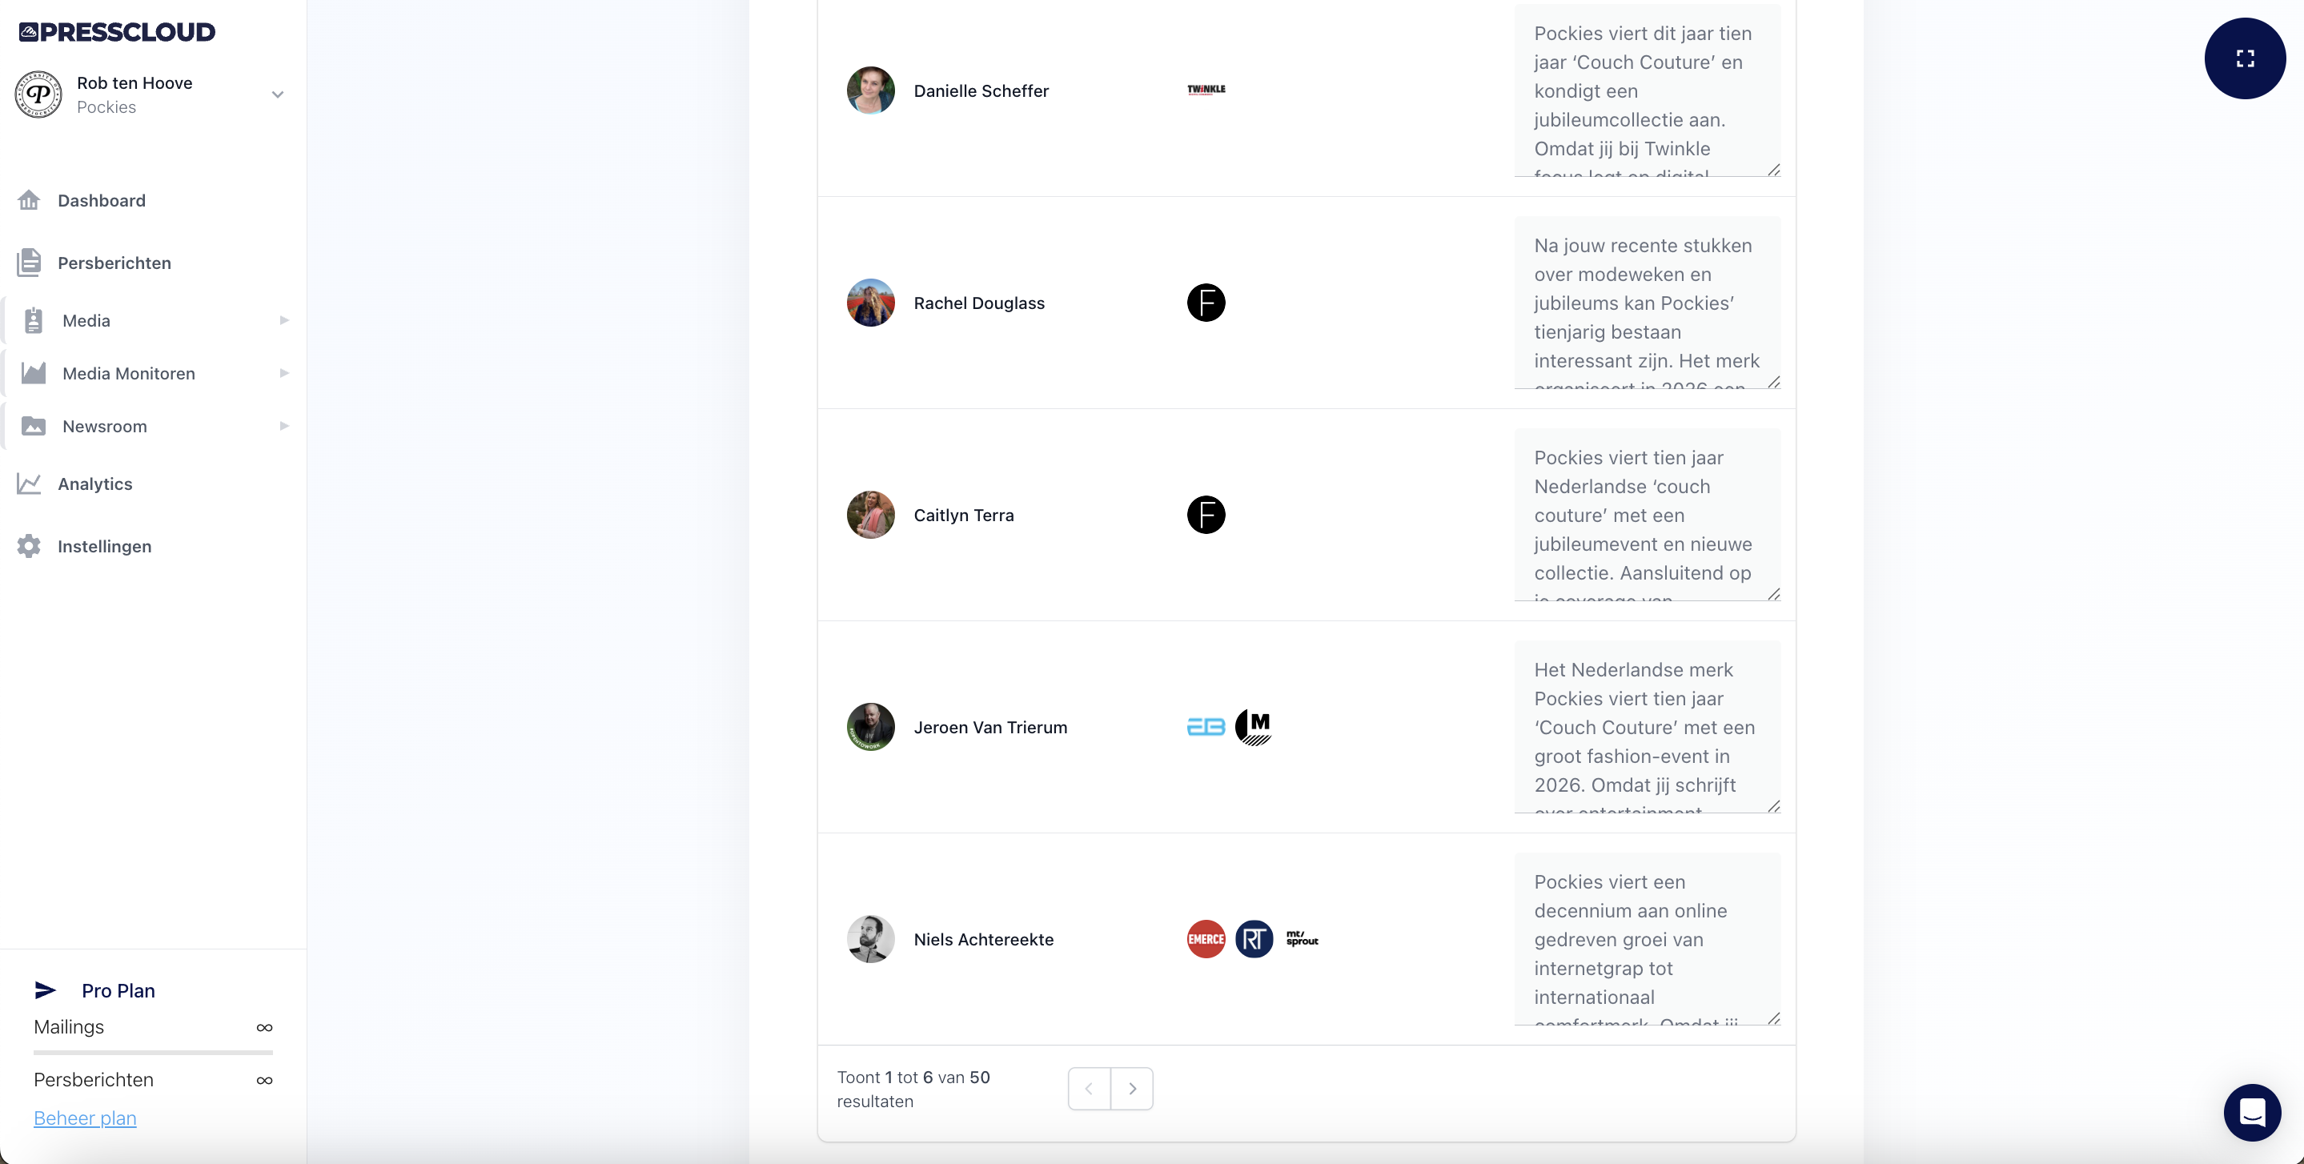Image resolution: width=2304 pixels, height=1164 pixels.
Task: Click the Beheer plan link
Action: click(85, 1118)
